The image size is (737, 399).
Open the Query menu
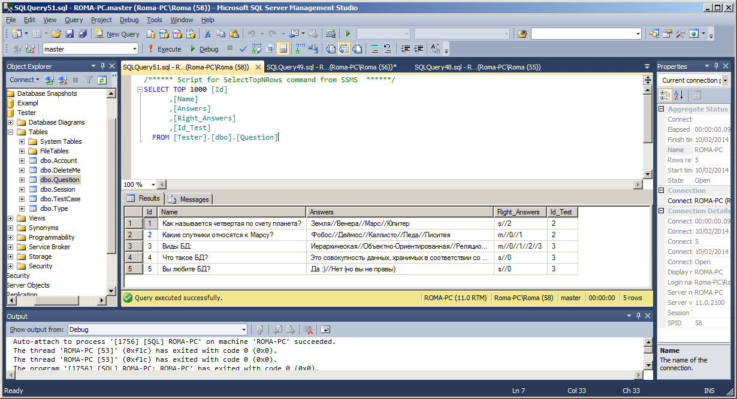pyautogui.click(x=74, y=20)
